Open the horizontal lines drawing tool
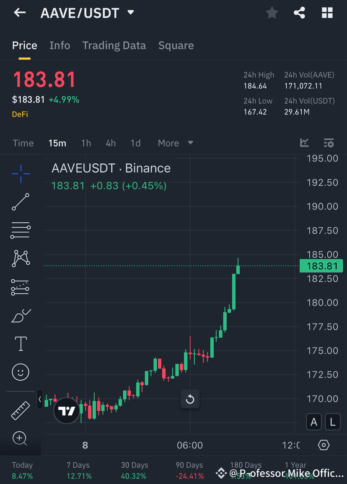347x484 pixels. click(20, 230)
